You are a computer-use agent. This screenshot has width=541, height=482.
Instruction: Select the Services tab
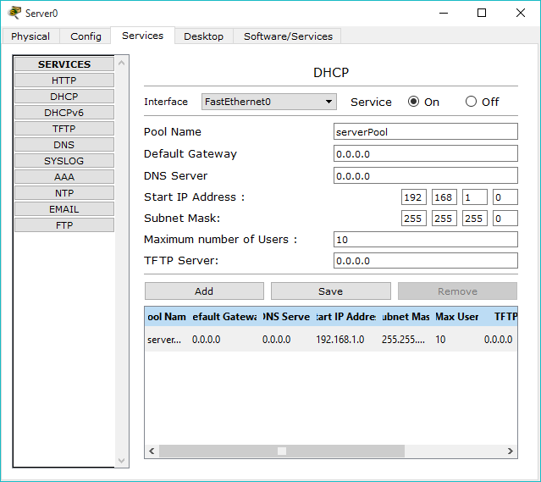tap(142, 36)
